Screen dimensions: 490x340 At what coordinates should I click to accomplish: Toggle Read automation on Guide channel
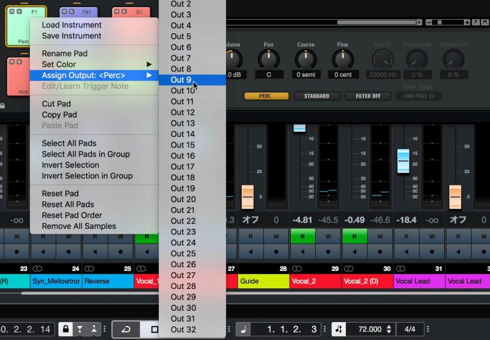click(251, 236)
